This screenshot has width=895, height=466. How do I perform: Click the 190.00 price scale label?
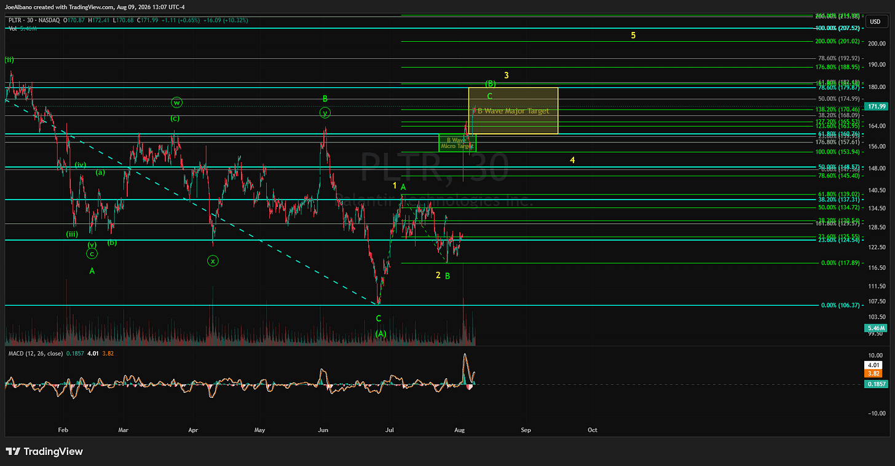(877, 64)
